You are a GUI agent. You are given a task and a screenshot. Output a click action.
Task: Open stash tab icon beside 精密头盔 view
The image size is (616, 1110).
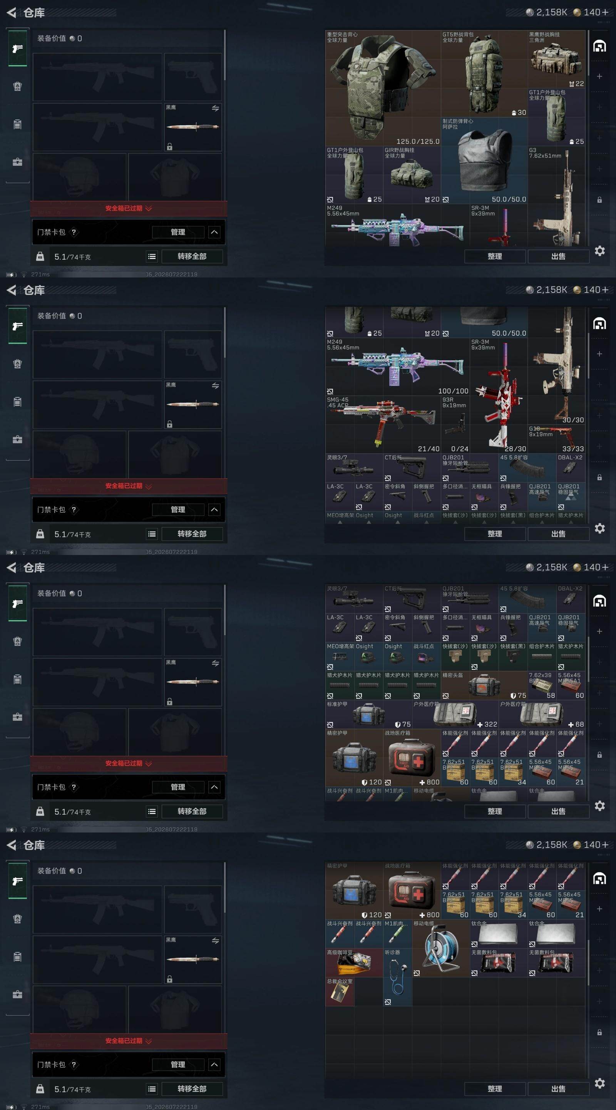(600, 601)
